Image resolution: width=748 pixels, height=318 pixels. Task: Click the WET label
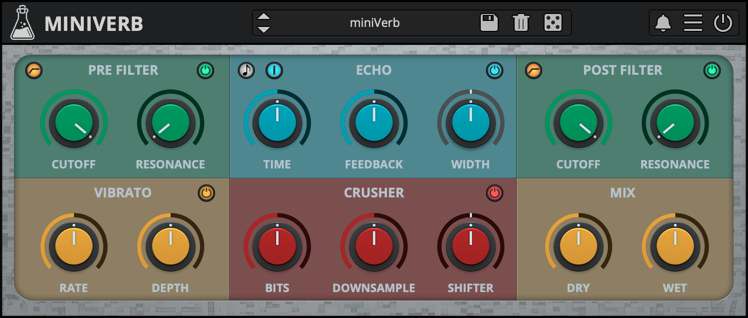(675, 288)
